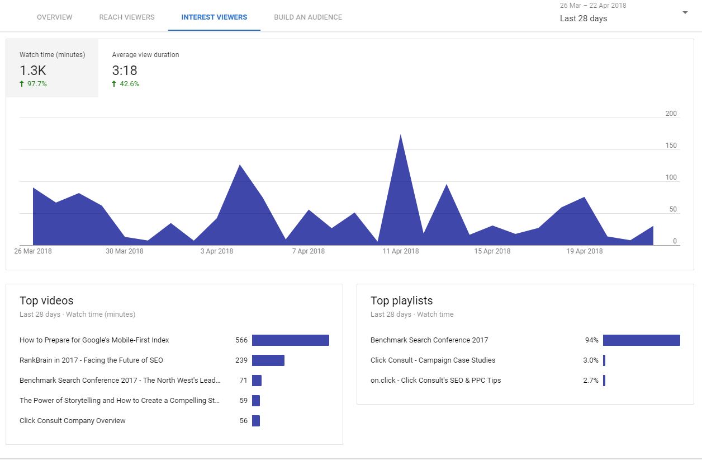The width and height of the screenshot is (702, 460).
Task: Click the 239 minutes watch time bar
Action: pyautogui.click(x=268, y=360)
